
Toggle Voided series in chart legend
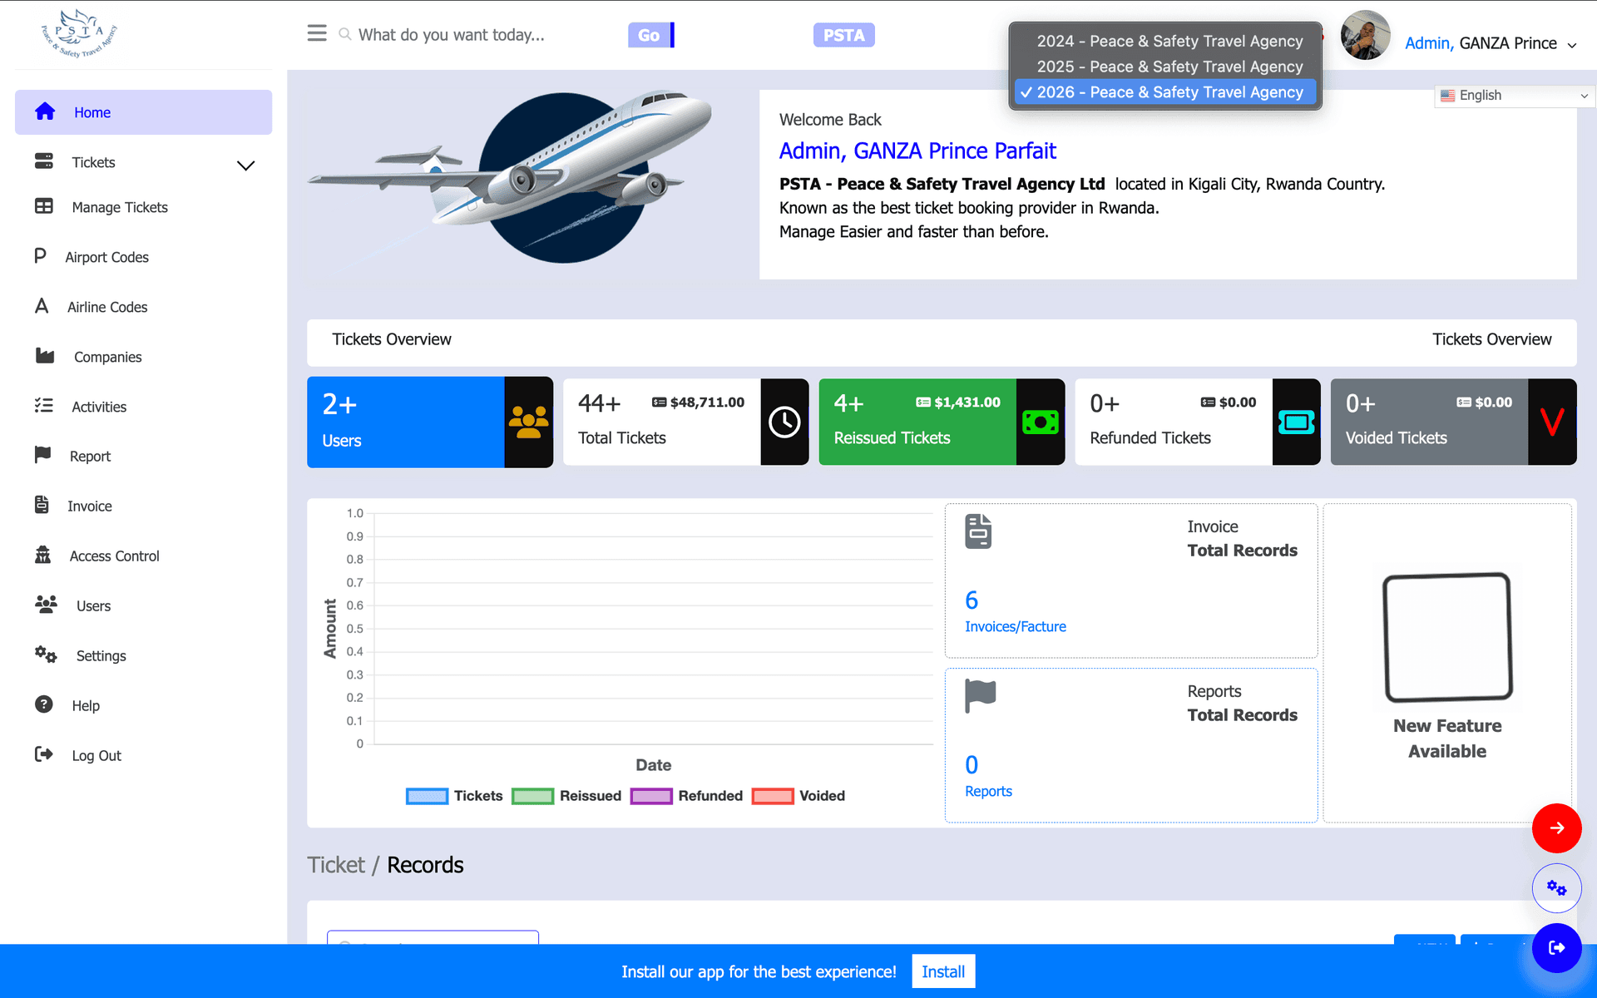tap(798, 796)
